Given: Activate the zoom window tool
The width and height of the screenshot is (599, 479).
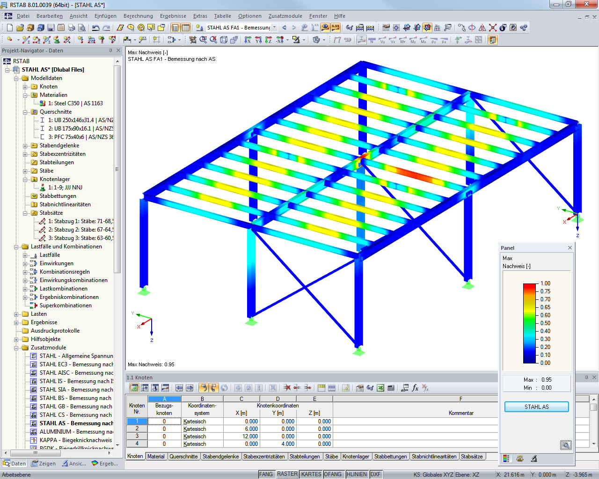Looking at the screenshot, I should (x=203, y=40).
